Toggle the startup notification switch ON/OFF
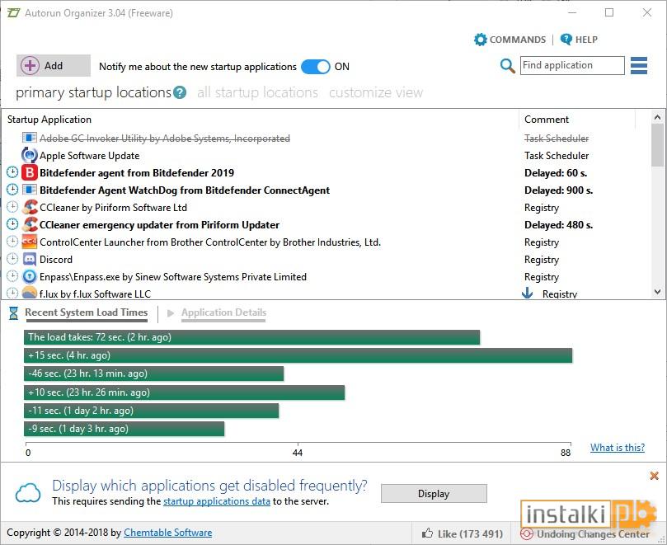The height and width of the screenshot is (545, 667). pos(315,67)
